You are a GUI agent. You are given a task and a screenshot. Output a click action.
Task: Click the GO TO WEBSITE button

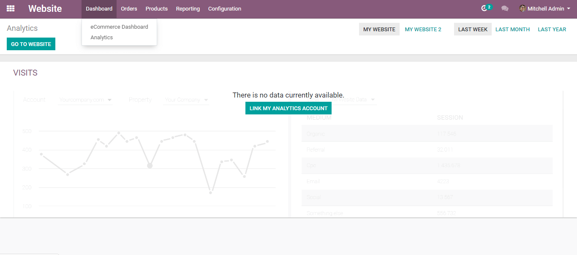click(31, 44)
